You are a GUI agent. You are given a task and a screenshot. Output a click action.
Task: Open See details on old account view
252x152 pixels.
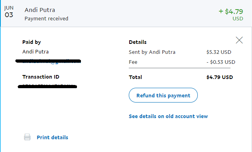168,116
